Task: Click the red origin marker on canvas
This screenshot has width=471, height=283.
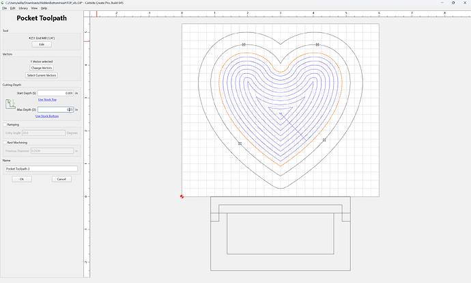Action: pyautogui.click(x=182, y=196)
